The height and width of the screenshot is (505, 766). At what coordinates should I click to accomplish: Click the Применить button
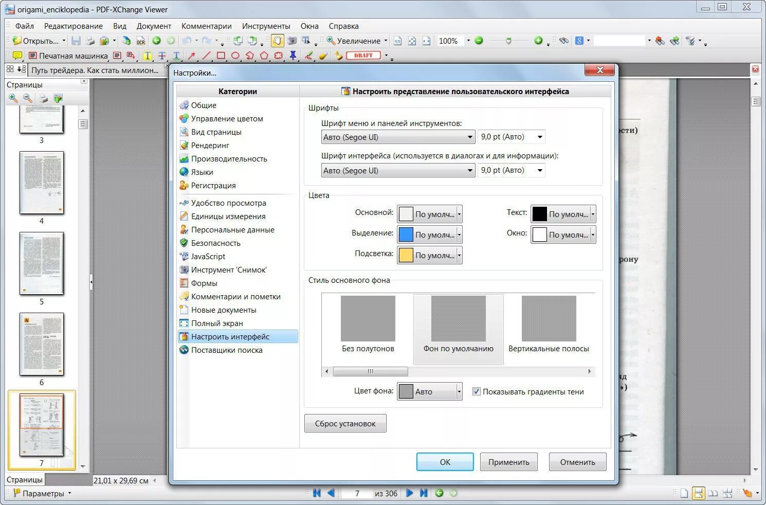tap(509, 462)
